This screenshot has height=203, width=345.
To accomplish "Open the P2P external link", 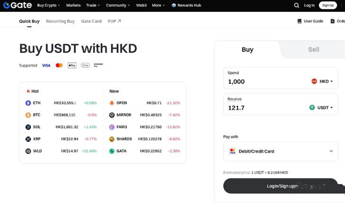I will point(114,21).
